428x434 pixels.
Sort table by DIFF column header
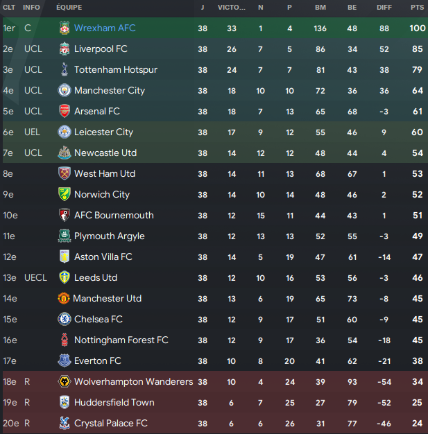(x=384, y=8)
